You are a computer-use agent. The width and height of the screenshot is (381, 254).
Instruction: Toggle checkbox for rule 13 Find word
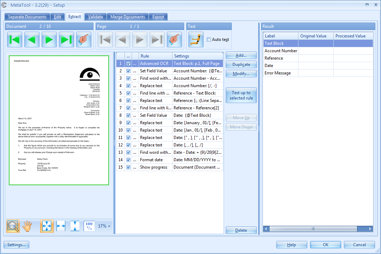(128, 152)
